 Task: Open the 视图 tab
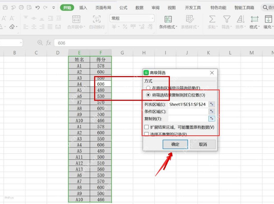click(x=172, y=8)
